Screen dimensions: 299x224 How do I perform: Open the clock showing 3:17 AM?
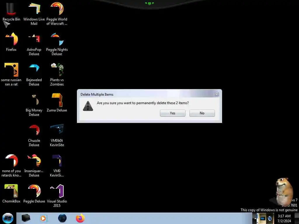point(284,218)
